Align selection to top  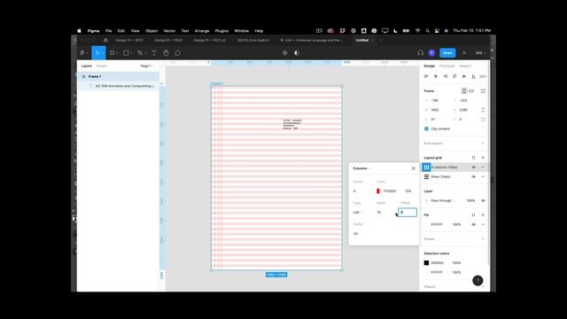[x=454, y=76]
